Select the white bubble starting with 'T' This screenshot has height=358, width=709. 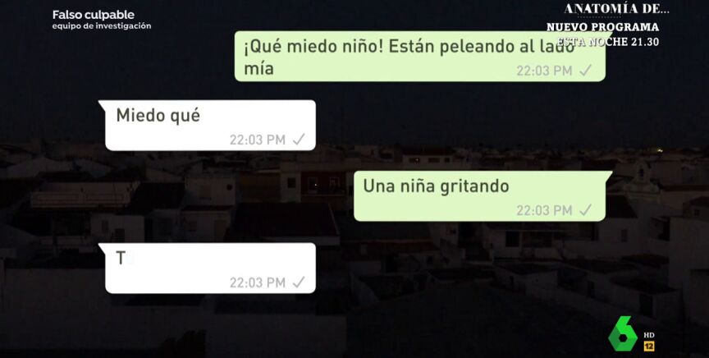coord(207,268)
